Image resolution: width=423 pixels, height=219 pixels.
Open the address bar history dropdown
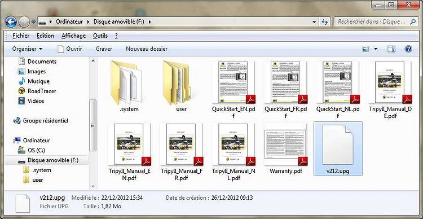pyautogui.click(x=314, y=22)
